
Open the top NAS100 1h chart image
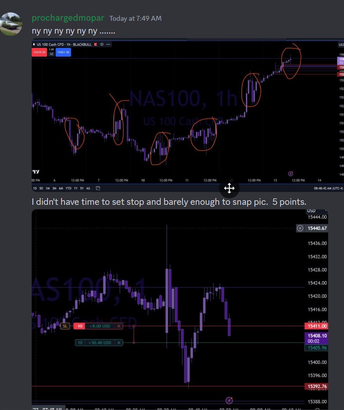(x=188, y=115)
